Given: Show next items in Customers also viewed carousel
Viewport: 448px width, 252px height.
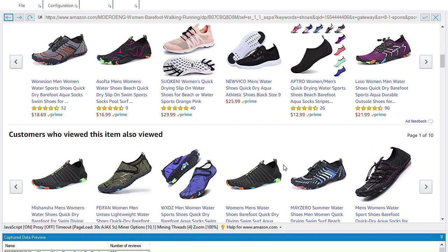Looking at the screenshot, I should click(x=426, y=187).
